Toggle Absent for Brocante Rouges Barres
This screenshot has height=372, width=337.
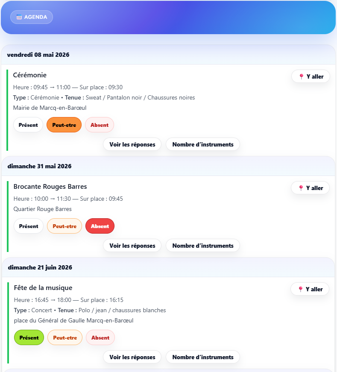(100, 226)
